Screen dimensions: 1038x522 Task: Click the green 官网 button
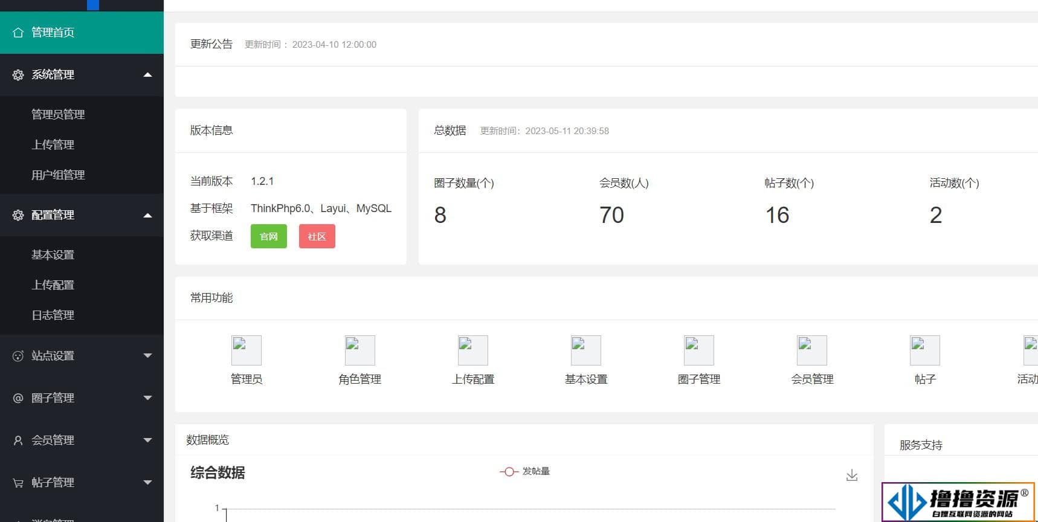269,236
